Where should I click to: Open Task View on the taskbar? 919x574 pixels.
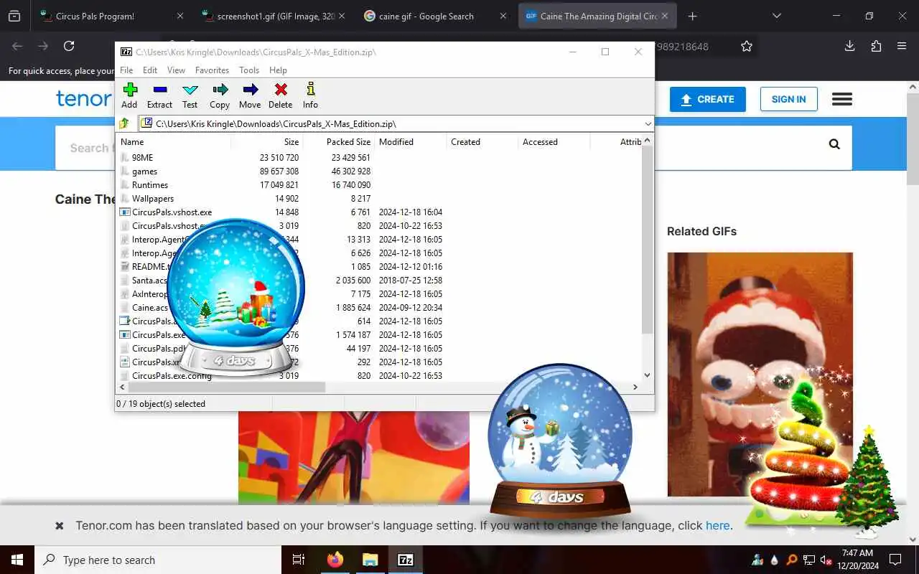coord(298,560)
